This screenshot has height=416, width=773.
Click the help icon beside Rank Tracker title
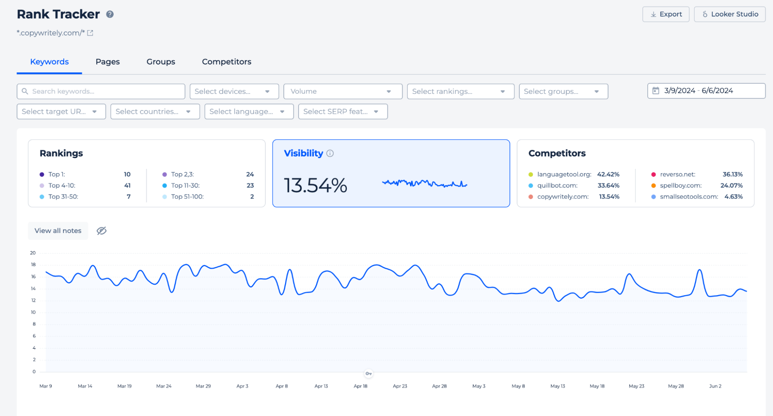110,14
